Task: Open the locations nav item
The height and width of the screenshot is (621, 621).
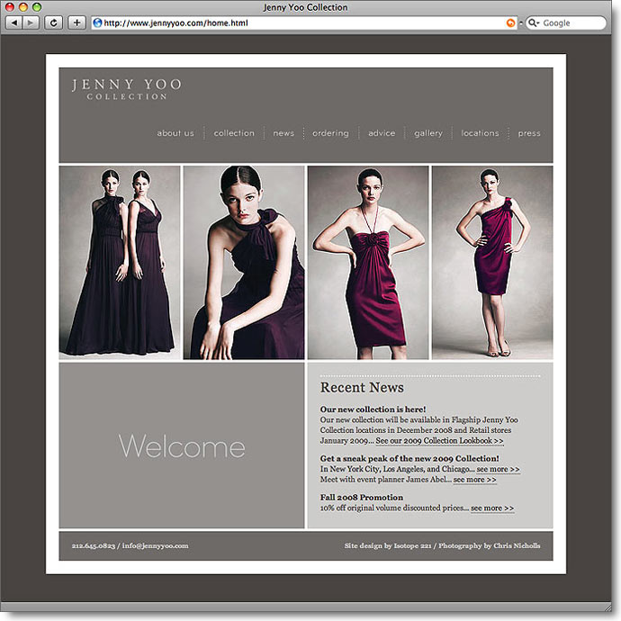Action: [x=480, y=133]
